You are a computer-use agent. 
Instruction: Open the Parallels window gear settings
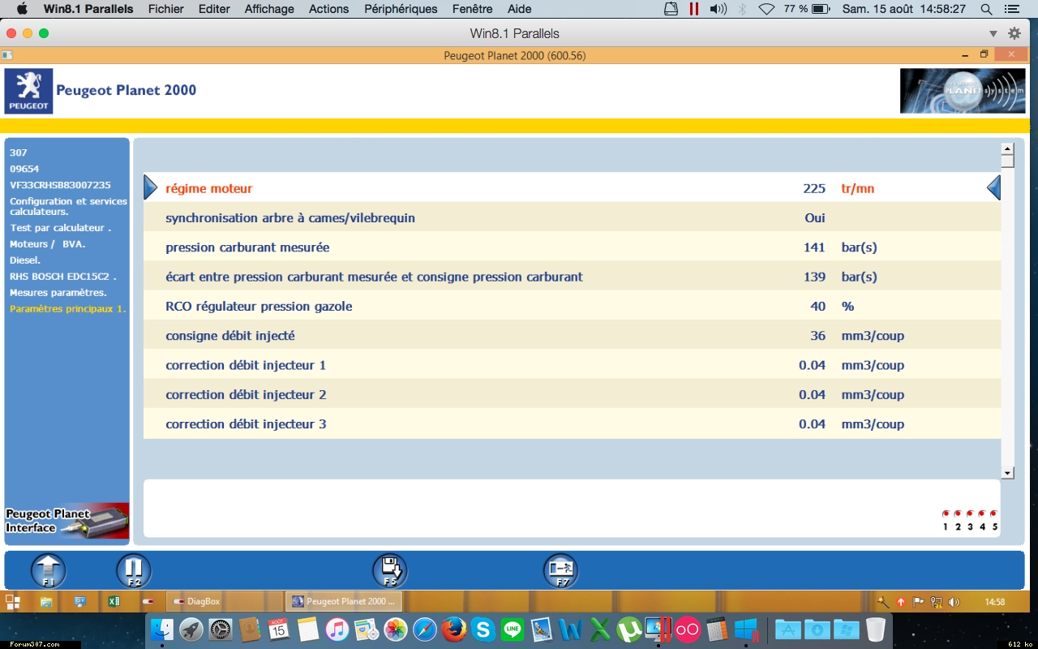(1014, 33)
